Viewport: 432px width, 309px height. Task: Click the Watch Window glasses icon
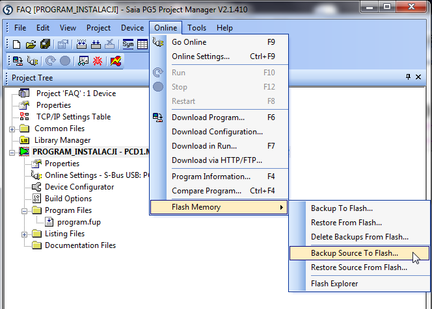tap(83, 61)
